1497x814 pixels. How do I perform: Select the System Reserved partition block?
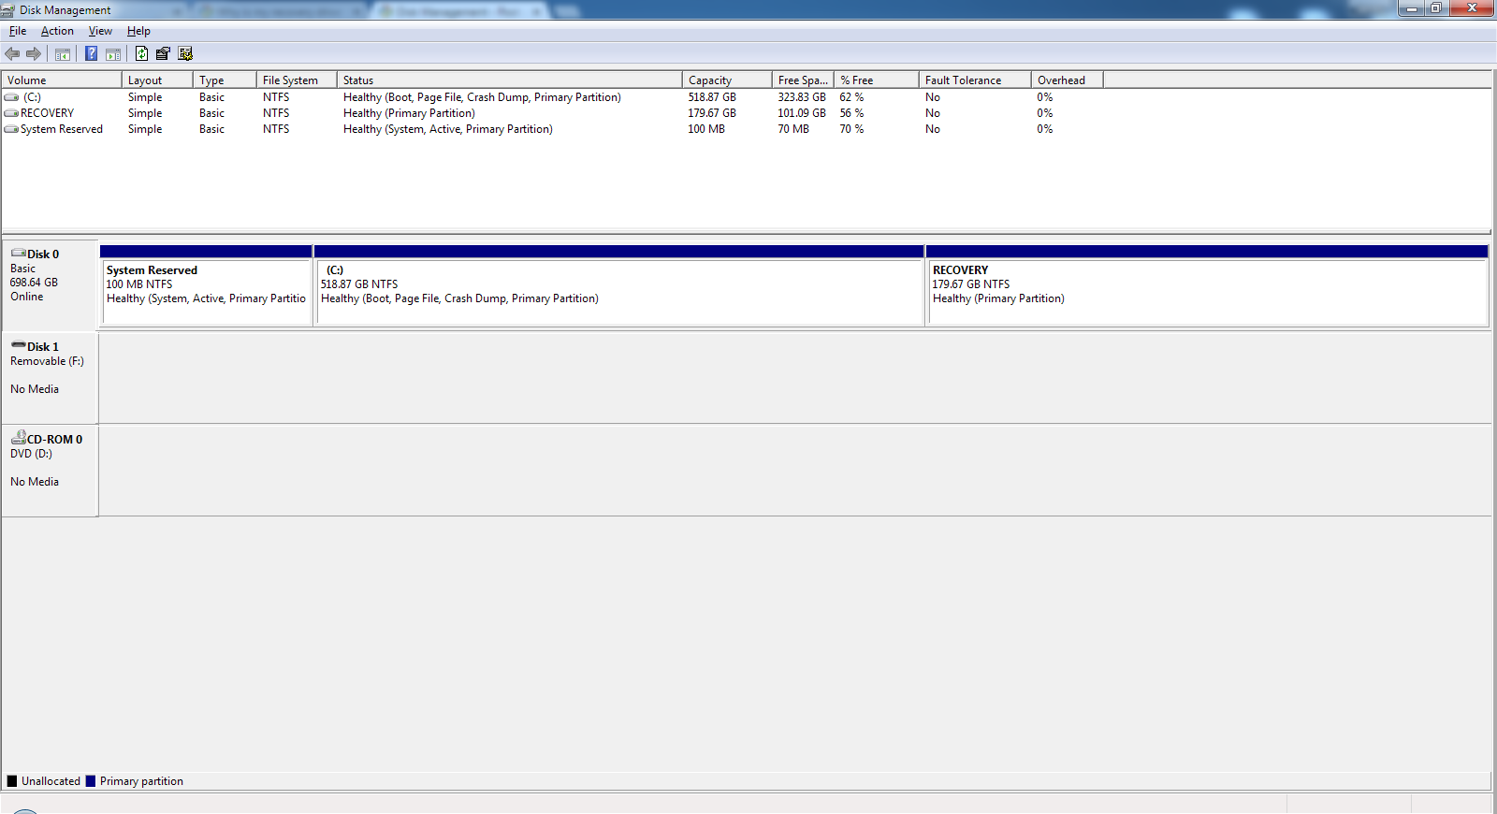[207, 285]
